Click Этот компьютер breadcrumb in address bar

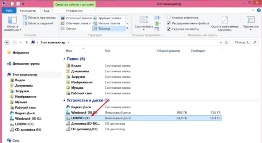coord(53,42)
